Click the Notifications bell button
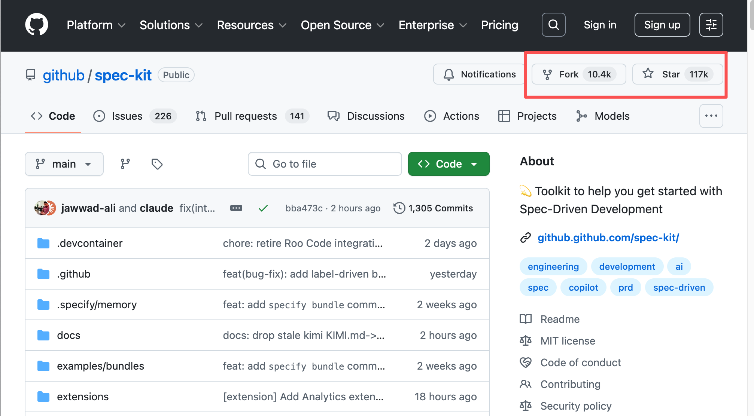The width and height of the screenshot is (754, 416). [x=480, y=74]
